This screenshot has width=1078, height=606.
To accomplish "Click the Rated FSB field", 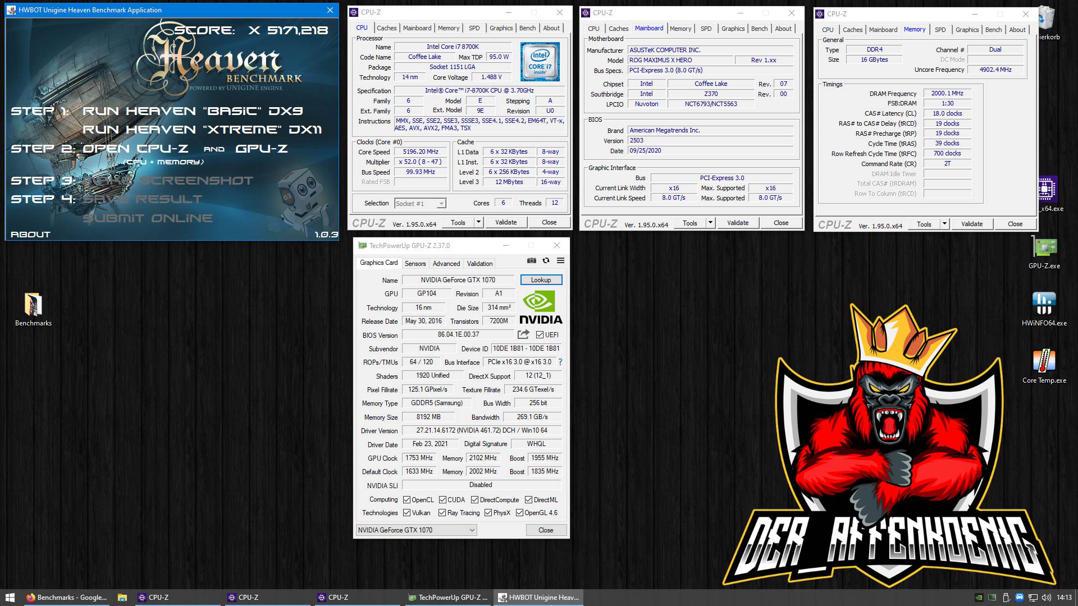I will click(x=421, y=182).
